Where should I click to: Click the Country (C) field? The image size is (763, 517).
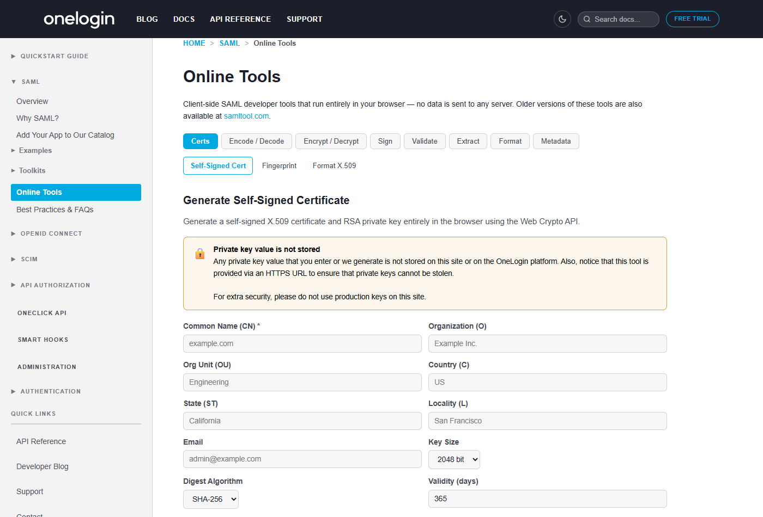(548, 382)
